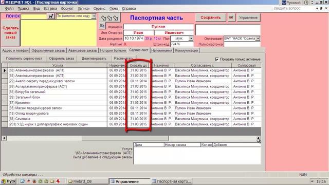Viewport: 329px width, 185px height.
Task: Select '(35) Масаж передміхурової залози' row
Action: tap(58, 108)
